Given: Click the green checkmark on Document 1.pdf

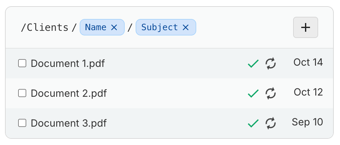Looking at the screenshot, I should point(253,63).
